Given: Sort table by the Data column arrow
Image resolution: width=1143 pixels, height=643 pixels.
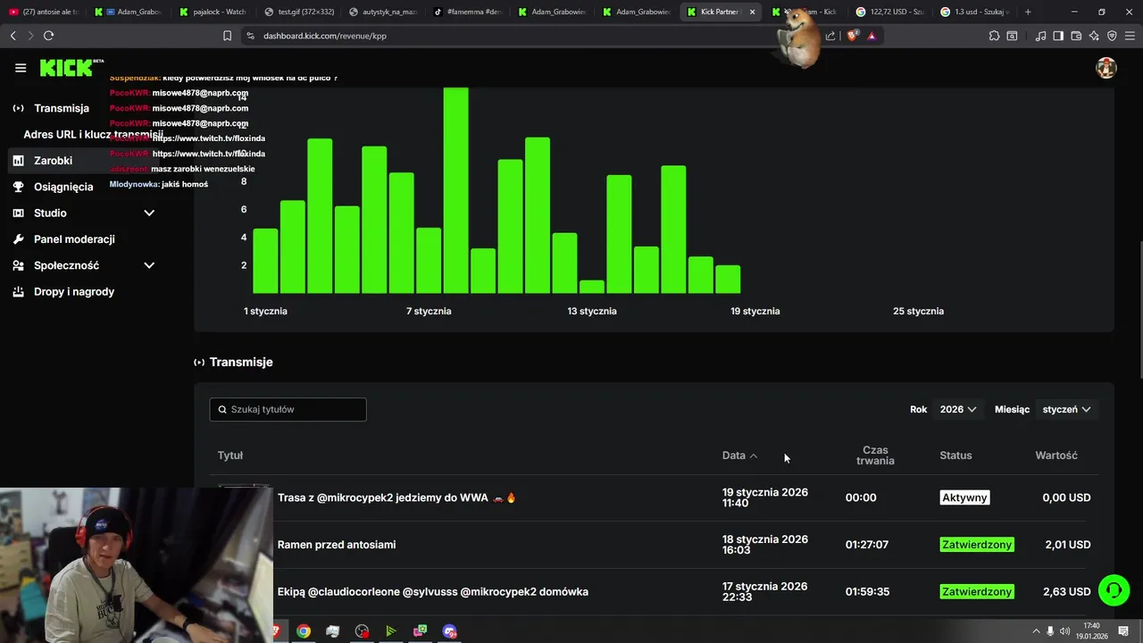Looking at the screenshot, I should [x=754, y=455].
